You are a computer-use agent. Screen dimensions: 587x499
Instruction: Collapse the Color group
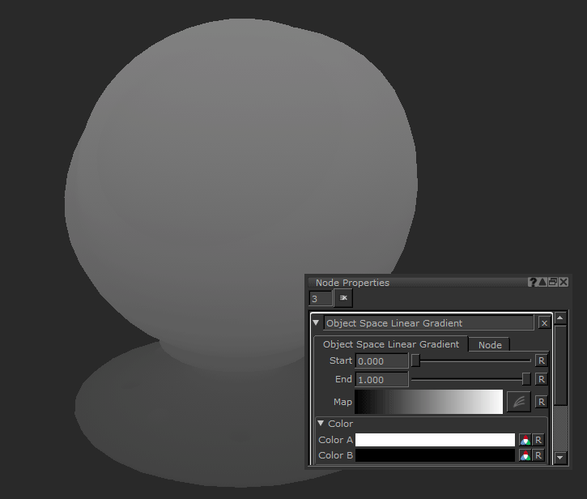pyautogui.click(x=321, y=423)
